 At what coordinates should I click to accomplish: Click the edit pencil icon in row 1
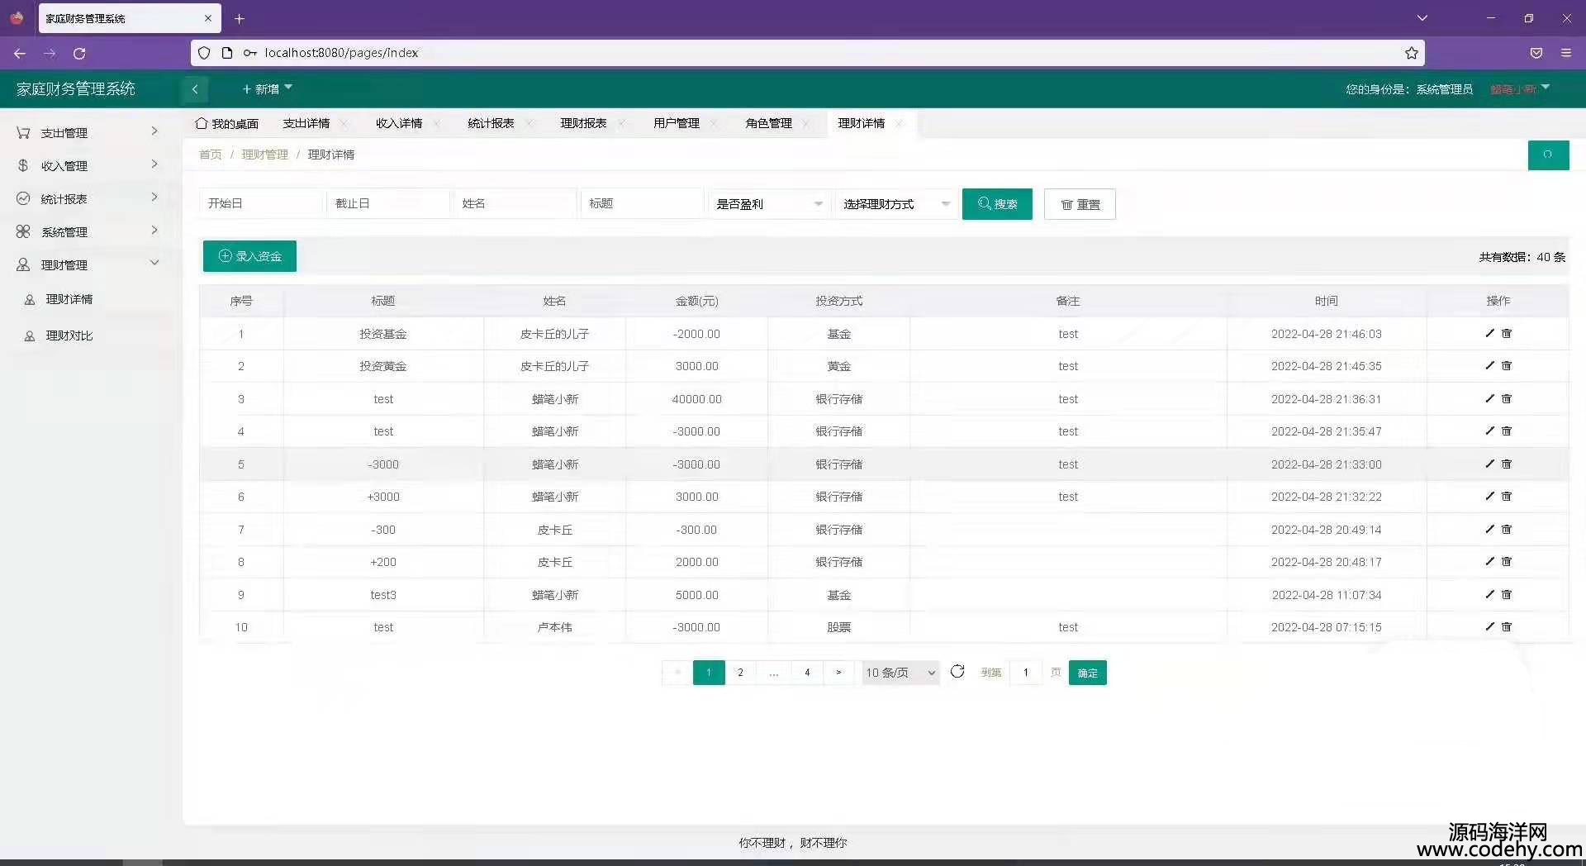pos(1489,333)
